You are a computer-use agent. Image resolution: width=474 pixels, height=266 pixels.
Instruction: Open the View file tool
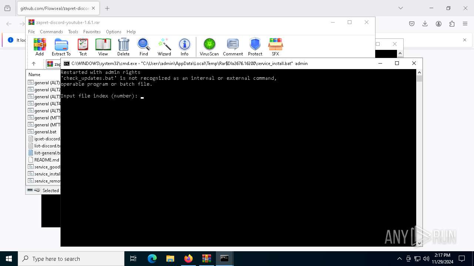(103, 47)
